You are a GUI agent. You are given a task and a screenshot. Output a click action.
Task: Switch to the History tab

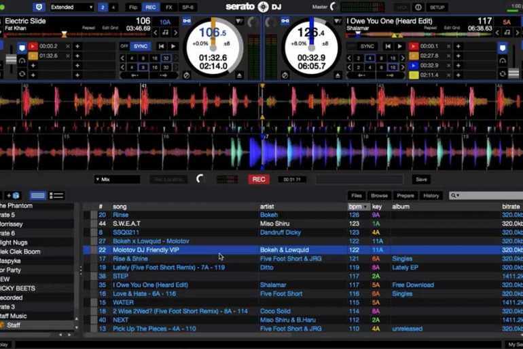tap(431, 196)
